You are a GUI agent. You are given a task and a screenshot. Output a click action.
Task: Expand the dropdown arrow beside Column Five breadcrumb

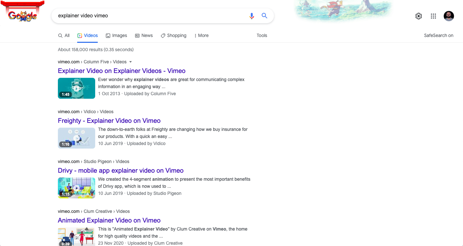130,62
